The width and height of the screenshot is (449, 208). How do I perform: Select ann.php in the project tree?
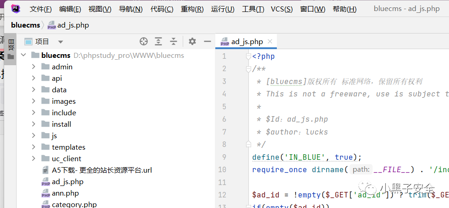click(65, 193)
